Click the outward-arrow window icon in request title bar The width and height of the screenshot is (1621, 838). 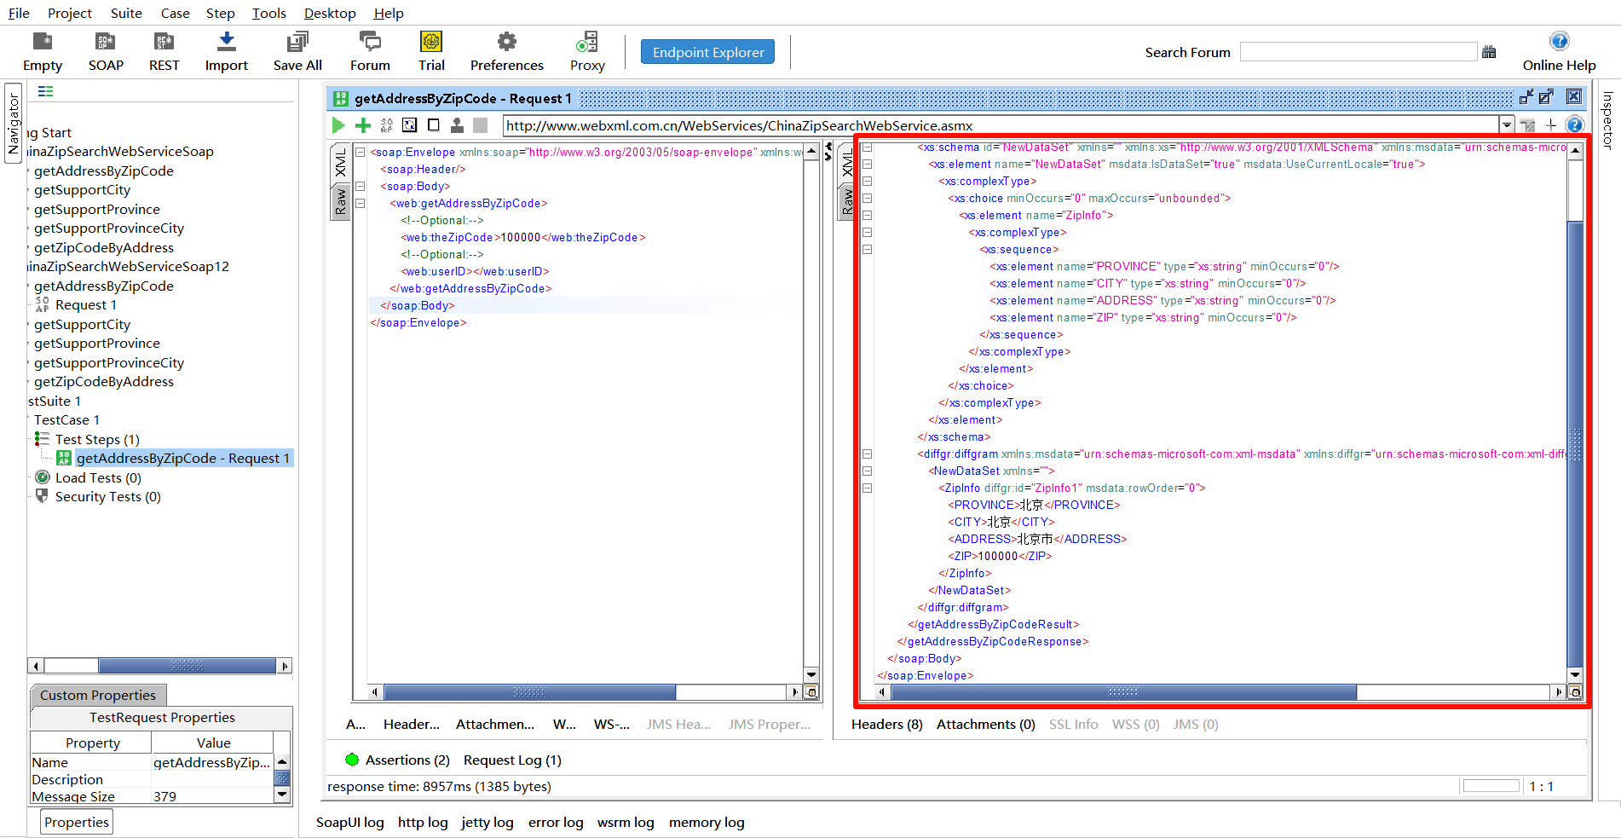point(1546,97)
